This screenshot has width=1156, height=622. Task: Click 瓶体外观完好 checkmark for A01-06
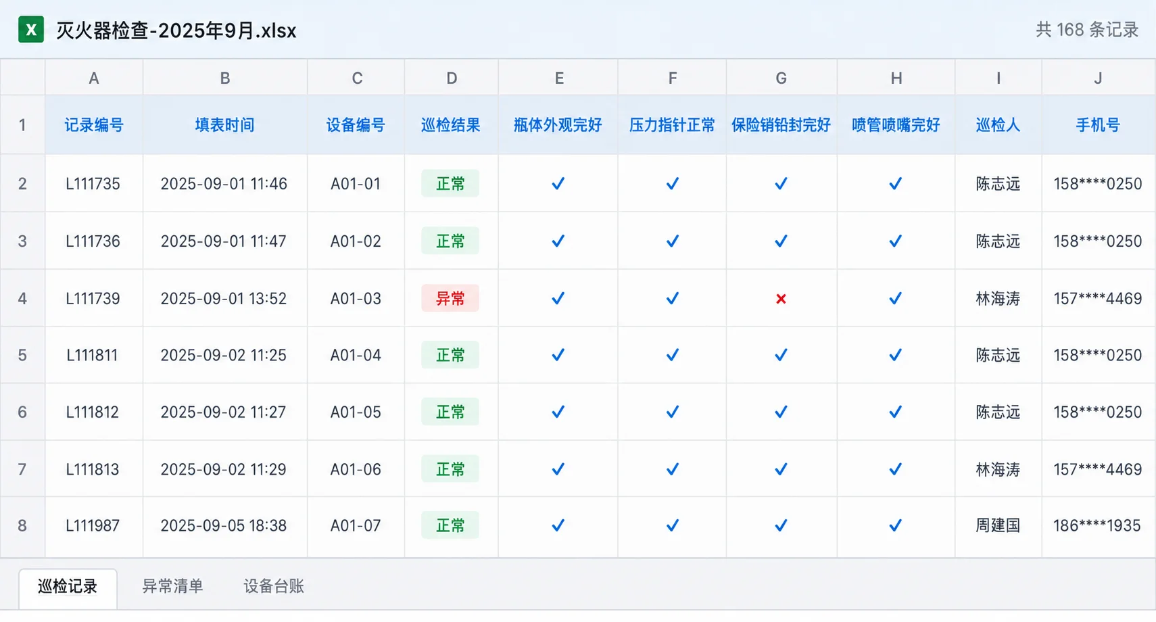pyautogui.click(x=558, y=469)
